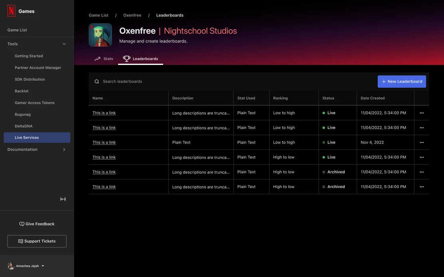Image resolution: width=444 pixels, height=277 pixels.
Task: Click the Leaderboards breadcrumb text
Action: (x=170, y=15)
